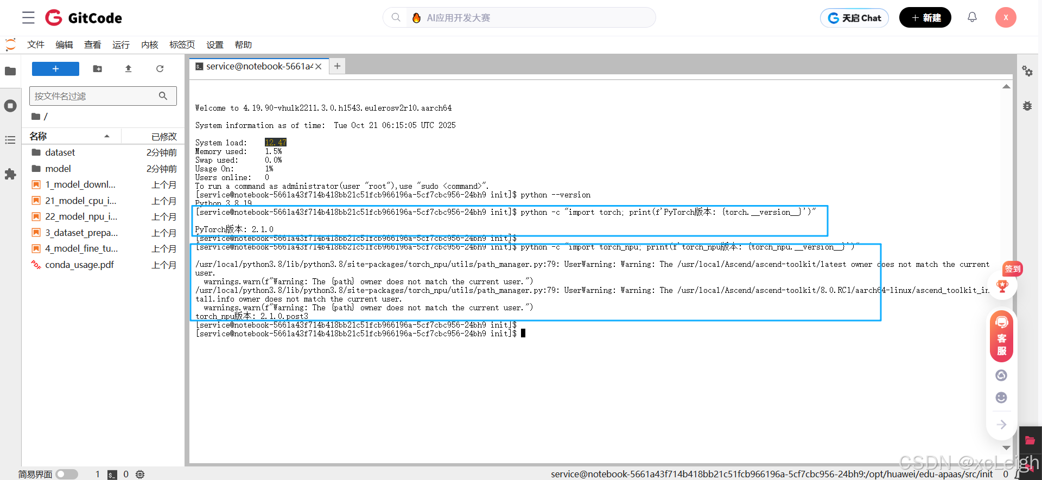This screenshot has height=480, width=1042.
Task: Click the terminal path in status bar
Action: click(x=772, y=474)
